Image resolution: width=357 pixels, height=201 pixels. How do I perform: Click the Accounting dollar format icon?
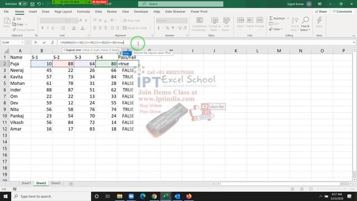tap(158, 28)
